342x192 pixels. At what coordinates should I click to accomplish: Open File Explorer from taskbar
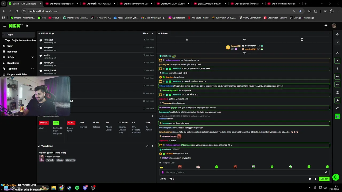coord(53,188)
